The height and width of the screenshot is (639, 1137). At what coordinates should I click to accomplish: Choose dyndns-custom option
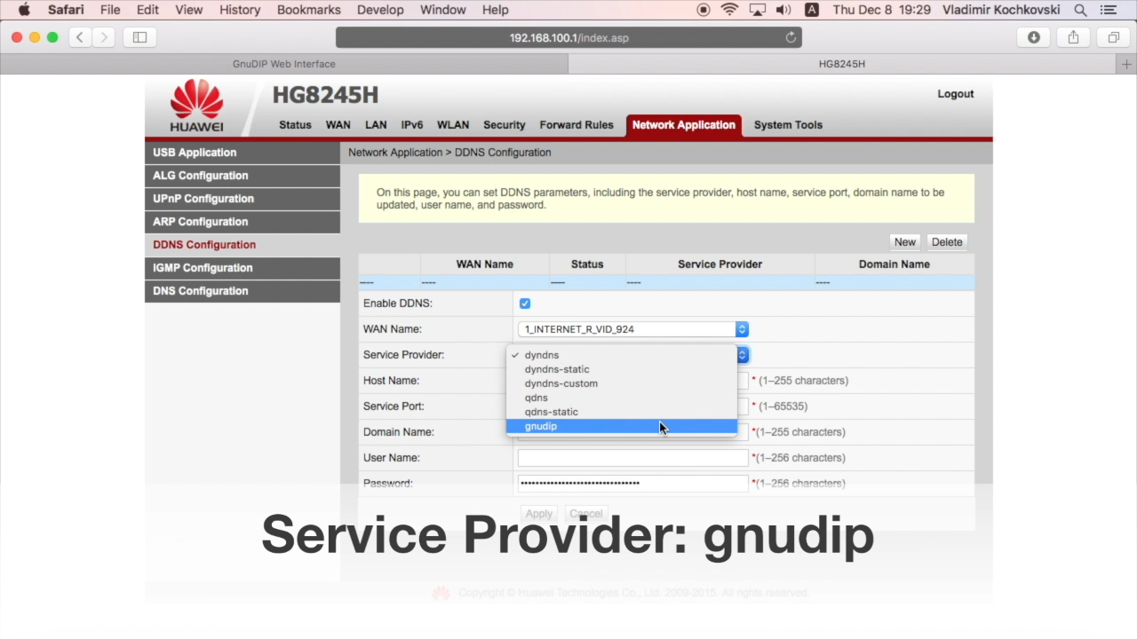tap(622, 383)
